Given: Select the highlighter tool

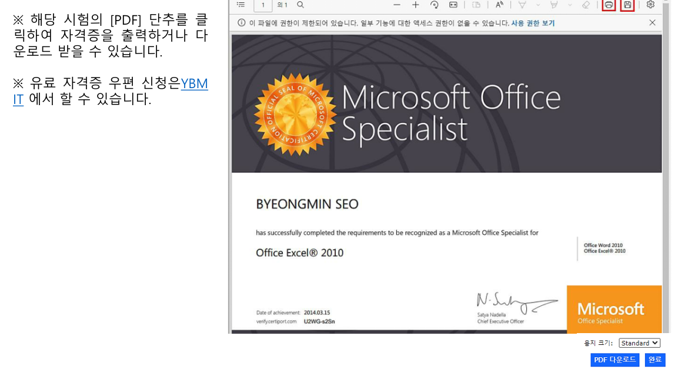Looking at the screenshot, I should (554, 5).
